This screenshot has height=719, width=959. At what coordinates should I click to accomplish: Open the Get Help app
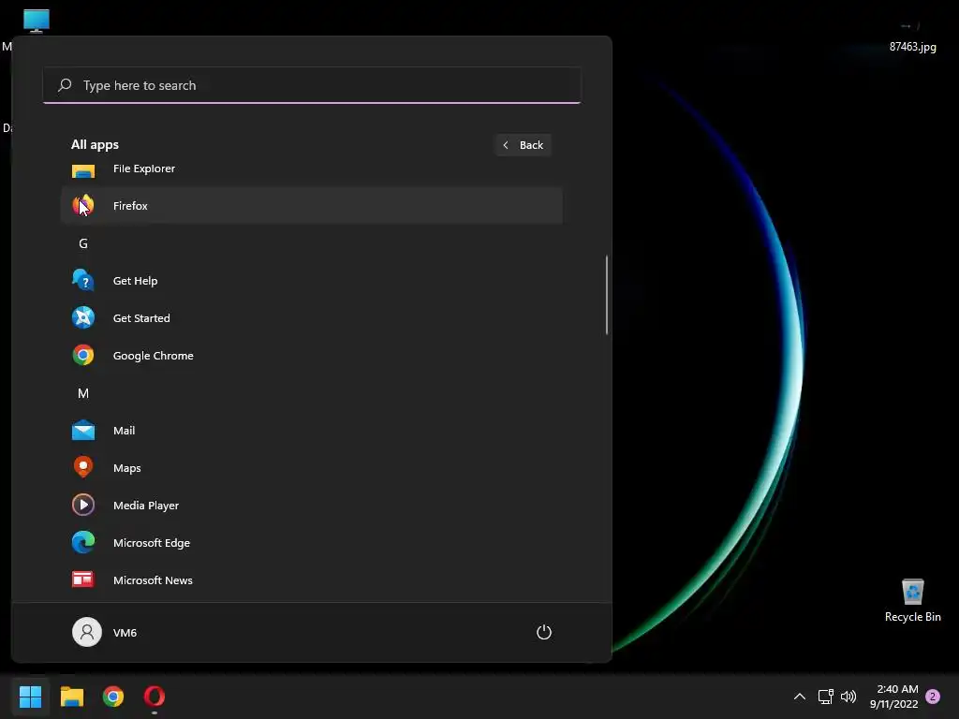coord(311,281)
